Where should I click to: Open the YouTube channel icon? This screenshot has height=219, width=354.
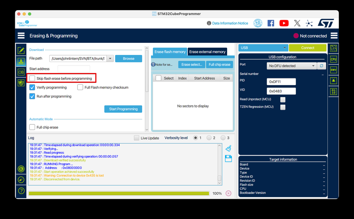[284, 23]
